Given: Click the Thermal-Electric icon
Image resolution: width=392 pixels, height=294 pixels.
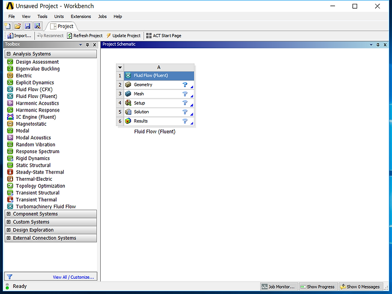Looking at the screenshot, I should click(x=10, y=179).
